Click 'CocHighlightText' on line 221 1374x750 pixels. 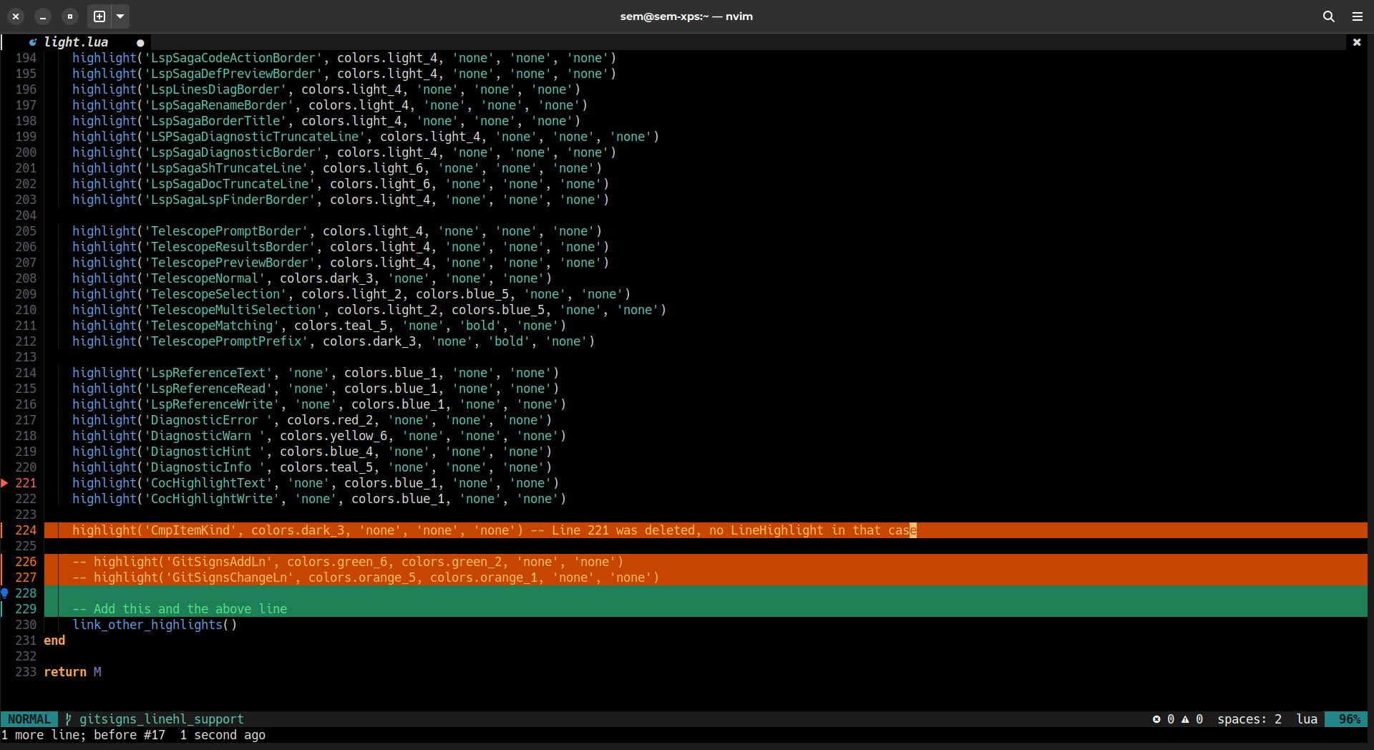[208, 483]
